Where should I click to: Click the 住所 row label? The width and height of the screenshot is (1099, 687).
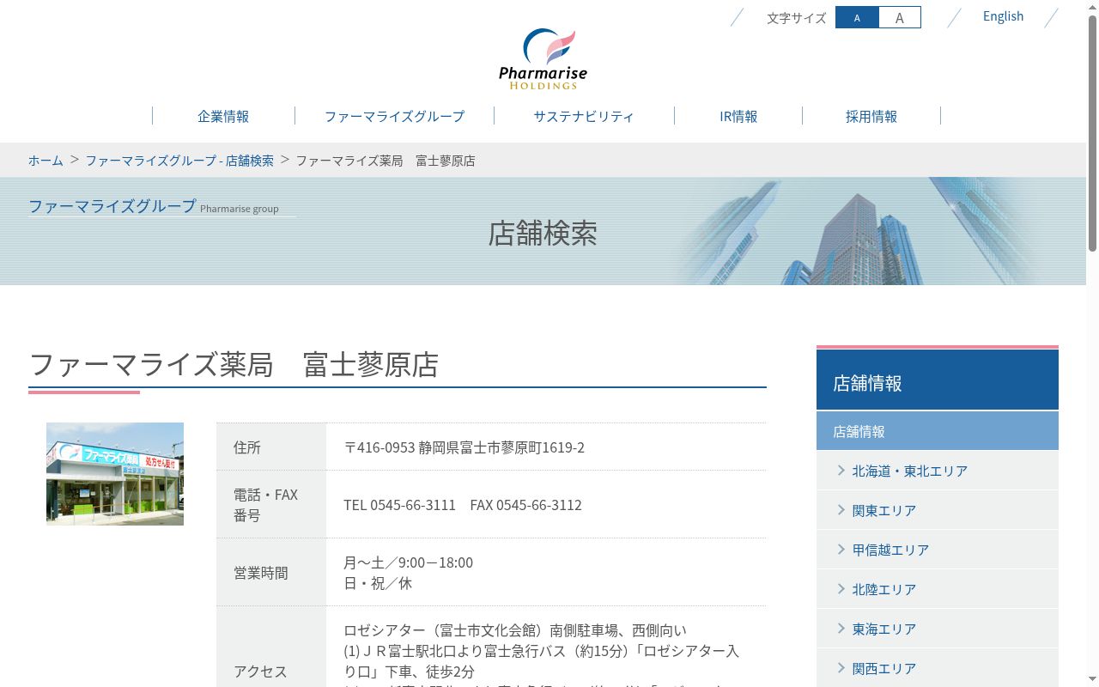247,447
